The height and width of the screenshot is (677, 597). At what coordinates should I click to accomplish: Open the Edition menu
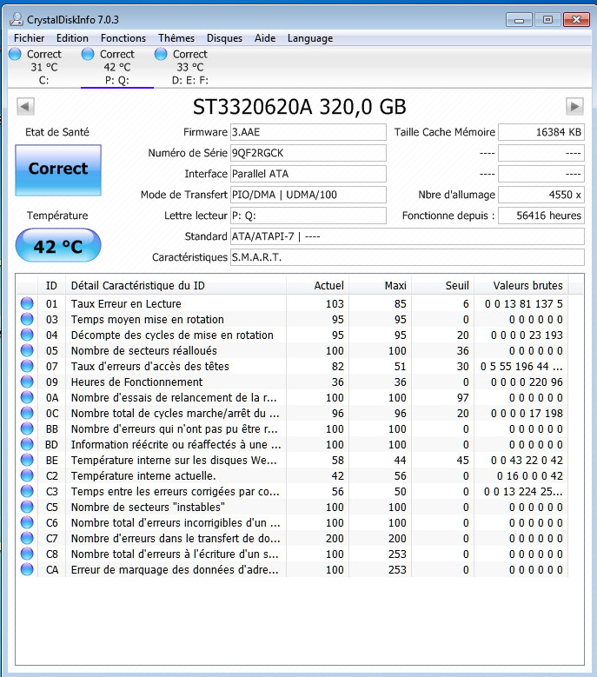click(x=72, y=38)
